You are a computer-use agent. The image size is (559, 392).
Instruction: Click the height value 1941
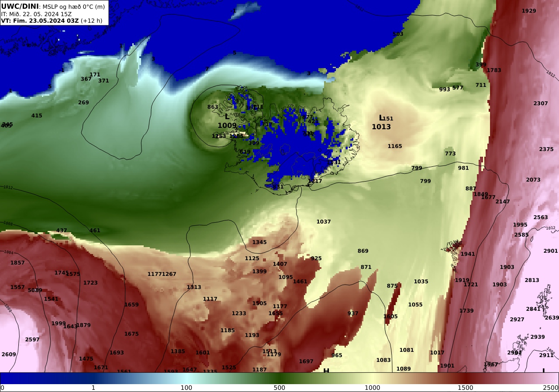point(468,254)
